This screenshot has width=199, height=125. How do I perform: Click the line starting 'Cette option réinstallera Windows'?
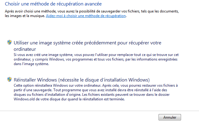pyautogui.click(x=96, y=85)
